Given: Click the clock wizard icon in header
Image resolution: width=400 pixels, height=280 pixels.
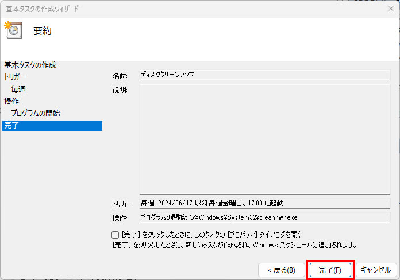Looking at the screenshot, I should (13, 30).
